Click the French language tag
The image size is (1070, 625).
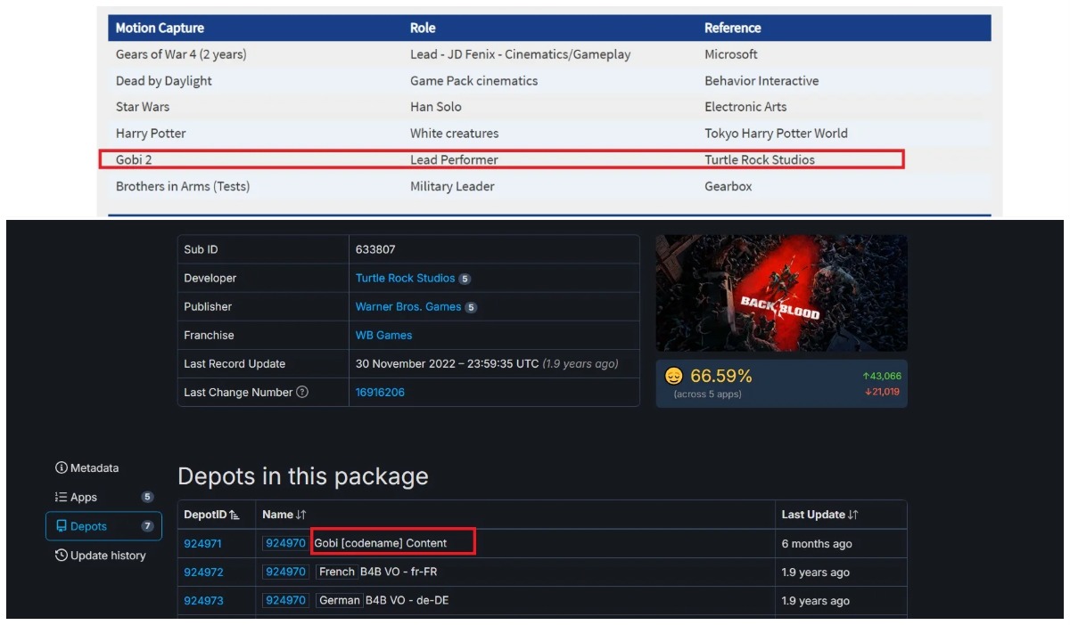click(337, 572)
